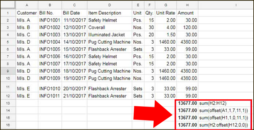
Task: Click the 1.50 unit rate cell
Action: 165,35
